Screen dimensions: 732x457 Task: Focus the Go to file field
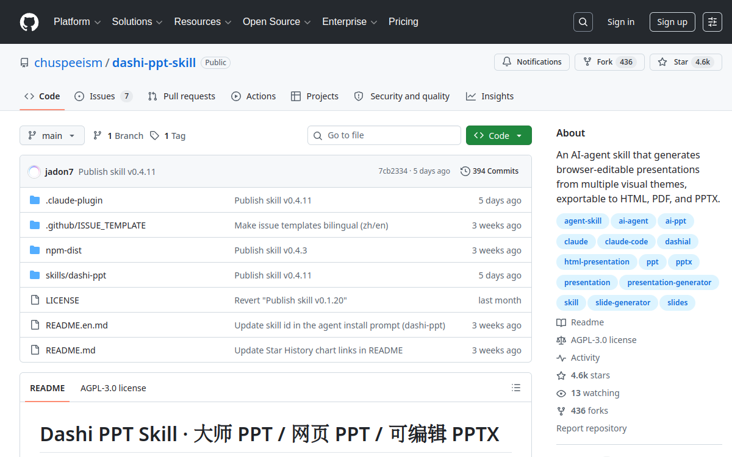384,135
